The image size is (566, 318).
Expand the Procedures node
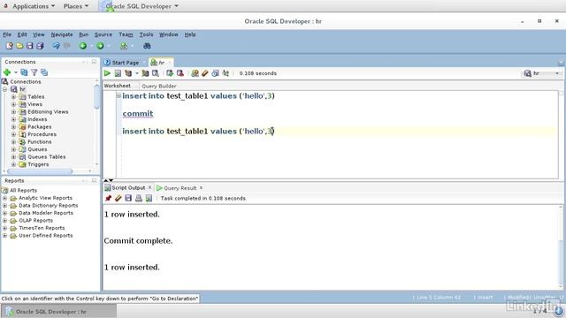(13, 134)
